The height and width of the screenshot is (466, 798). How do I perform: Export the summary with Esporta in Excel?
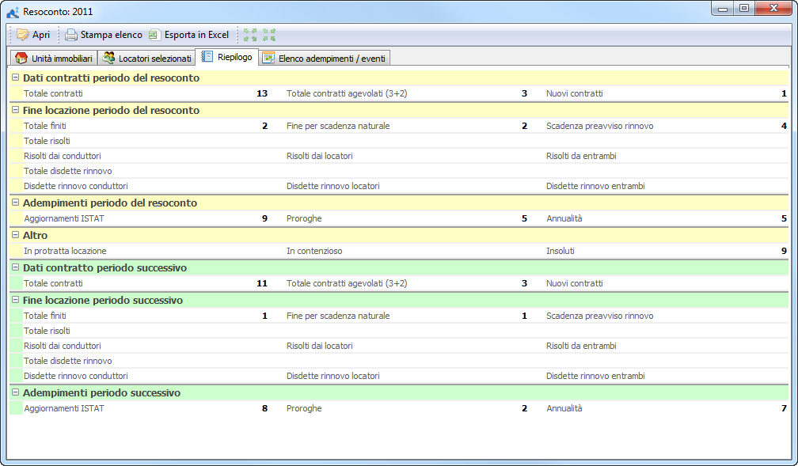[188, 35]
